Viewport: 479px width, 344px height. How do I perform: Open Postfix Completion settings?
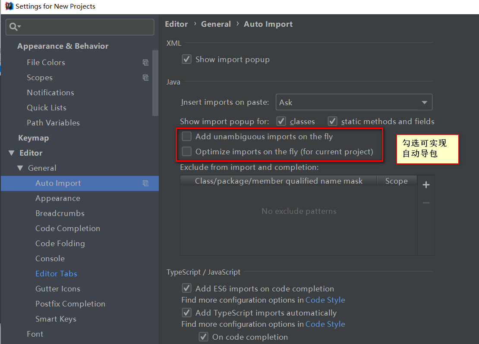[70, 304]
